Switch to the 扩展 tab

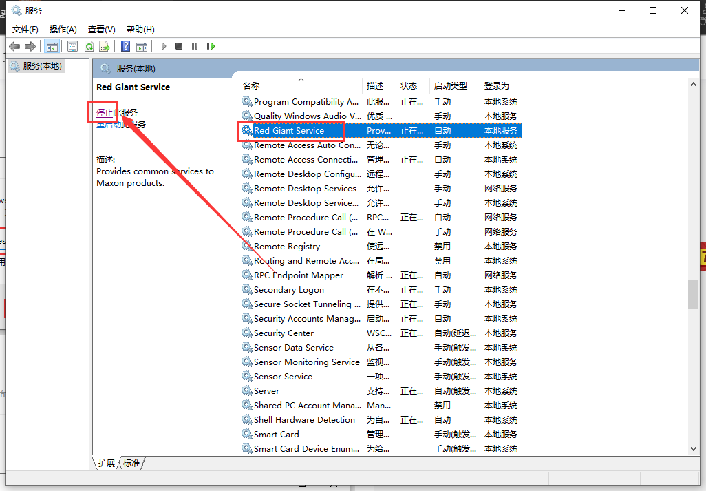[x=106, y=463]
